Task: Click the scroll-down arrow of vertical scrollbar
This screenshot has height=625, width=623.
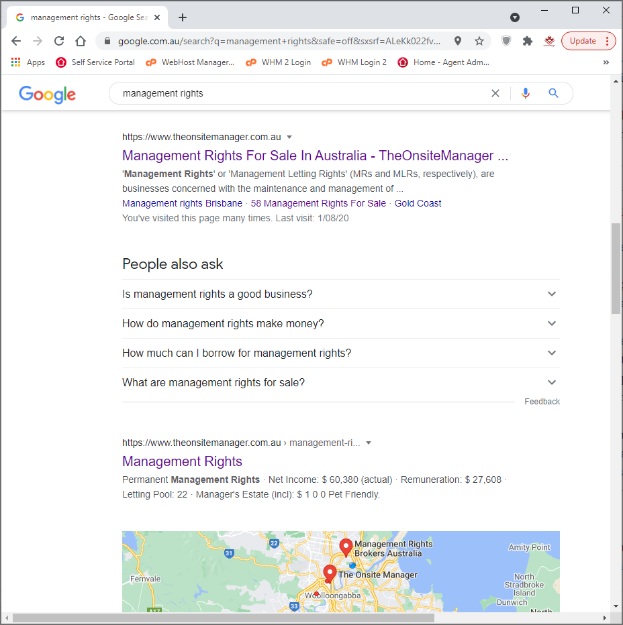Action: 616,606
